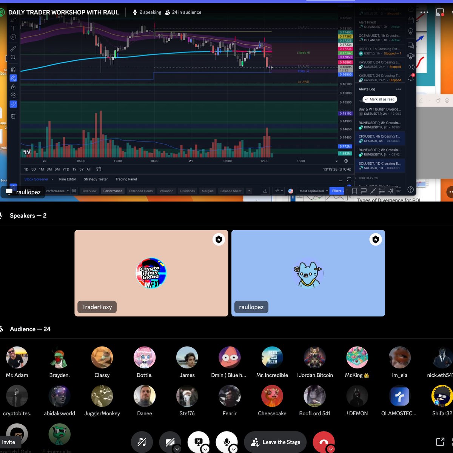Open the emoji and icons drawing tool

point(13,37)
